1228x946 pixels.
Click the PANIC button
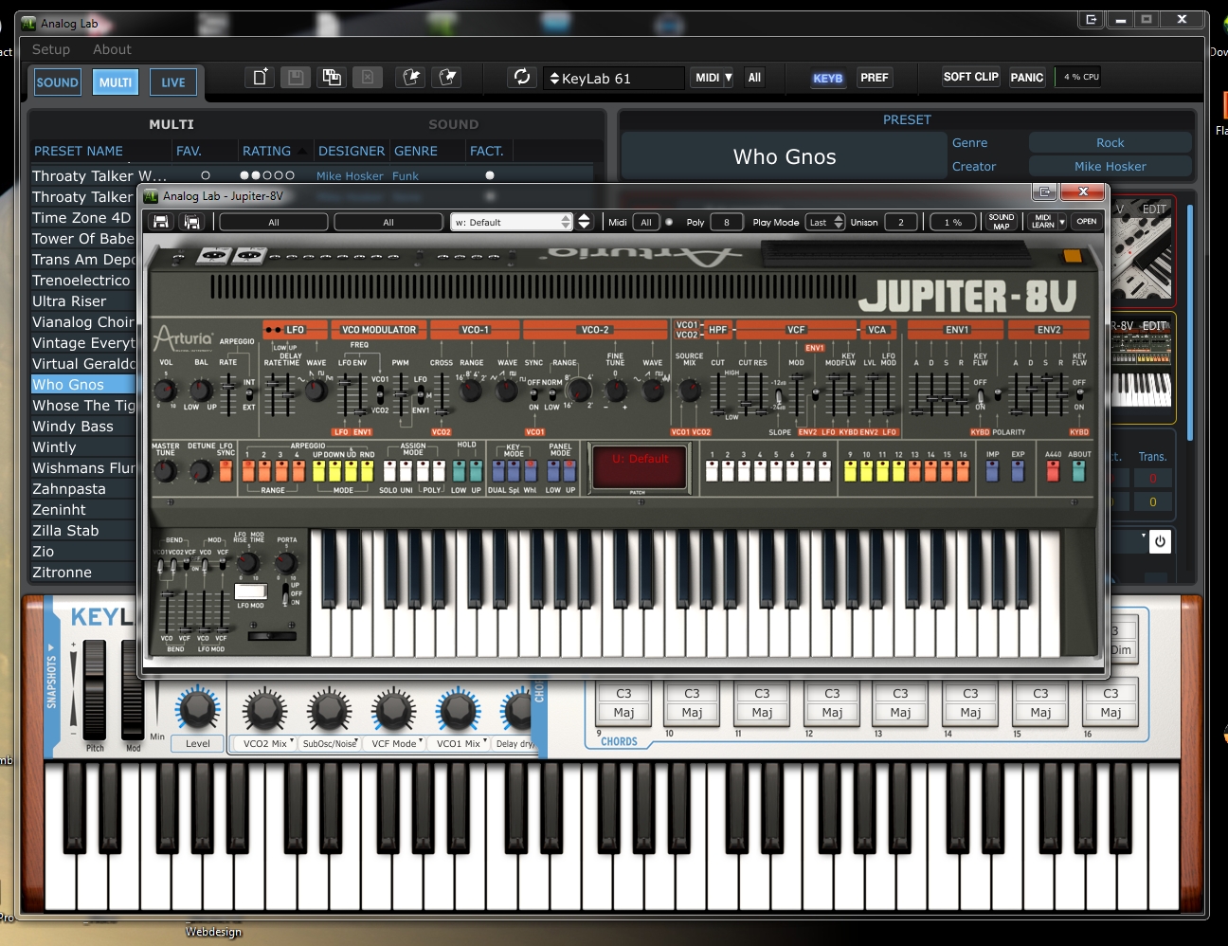tap(1026, 78)
